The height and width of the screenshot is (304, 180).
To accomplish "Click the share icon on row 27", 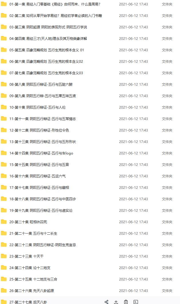I will (106, 302).
